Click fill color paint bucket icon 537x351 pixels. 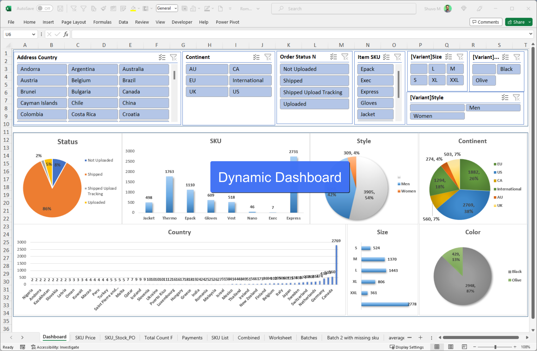click(x=133, y=9)
